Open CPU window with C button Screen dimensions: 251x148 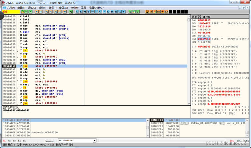[100, 12]
